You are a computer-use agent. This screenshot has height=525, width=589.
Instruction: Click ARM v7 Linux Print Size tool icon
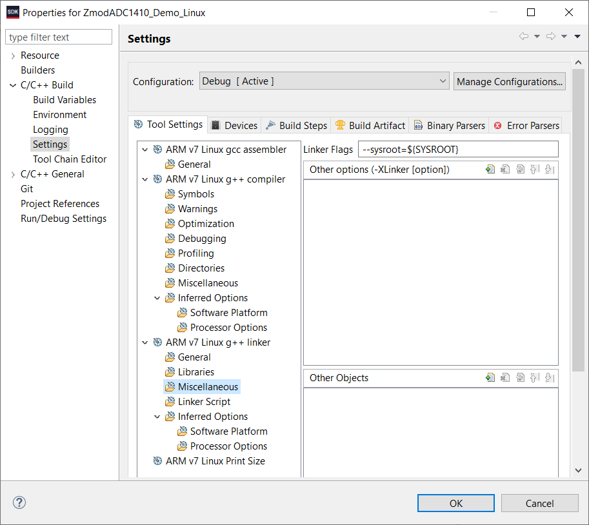[x=158, y=461]
